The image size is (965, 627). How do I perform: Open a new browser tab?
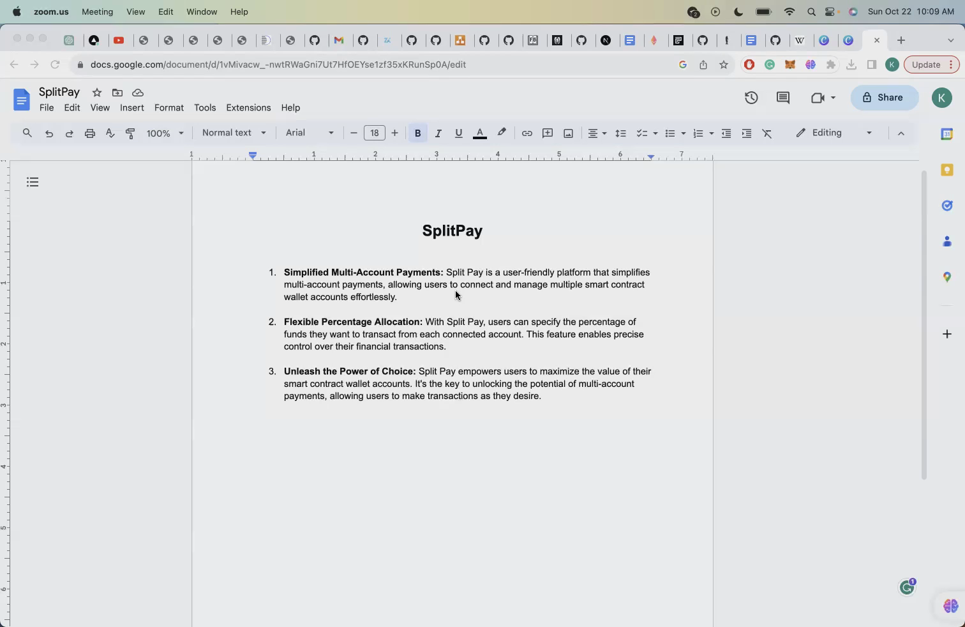coord(901,40)
